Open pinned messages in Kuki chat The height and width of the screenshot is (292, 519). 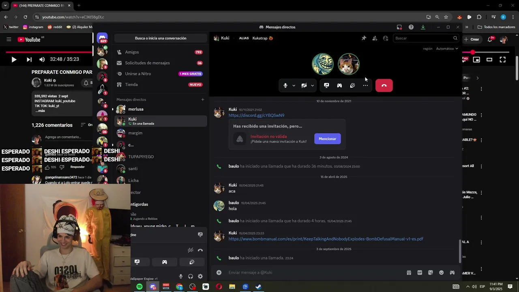tap(364, 38)
